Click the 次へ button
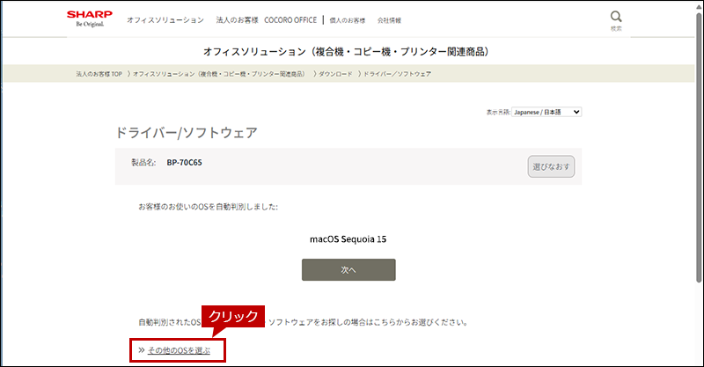Screen dimensions: 704x367 click(348, 270)
